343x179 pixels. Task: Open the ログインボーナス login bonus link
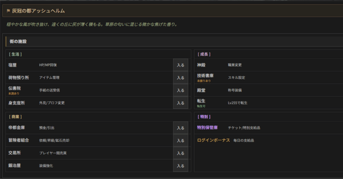214,140
